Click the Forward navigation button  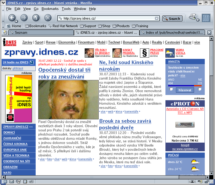24,18
